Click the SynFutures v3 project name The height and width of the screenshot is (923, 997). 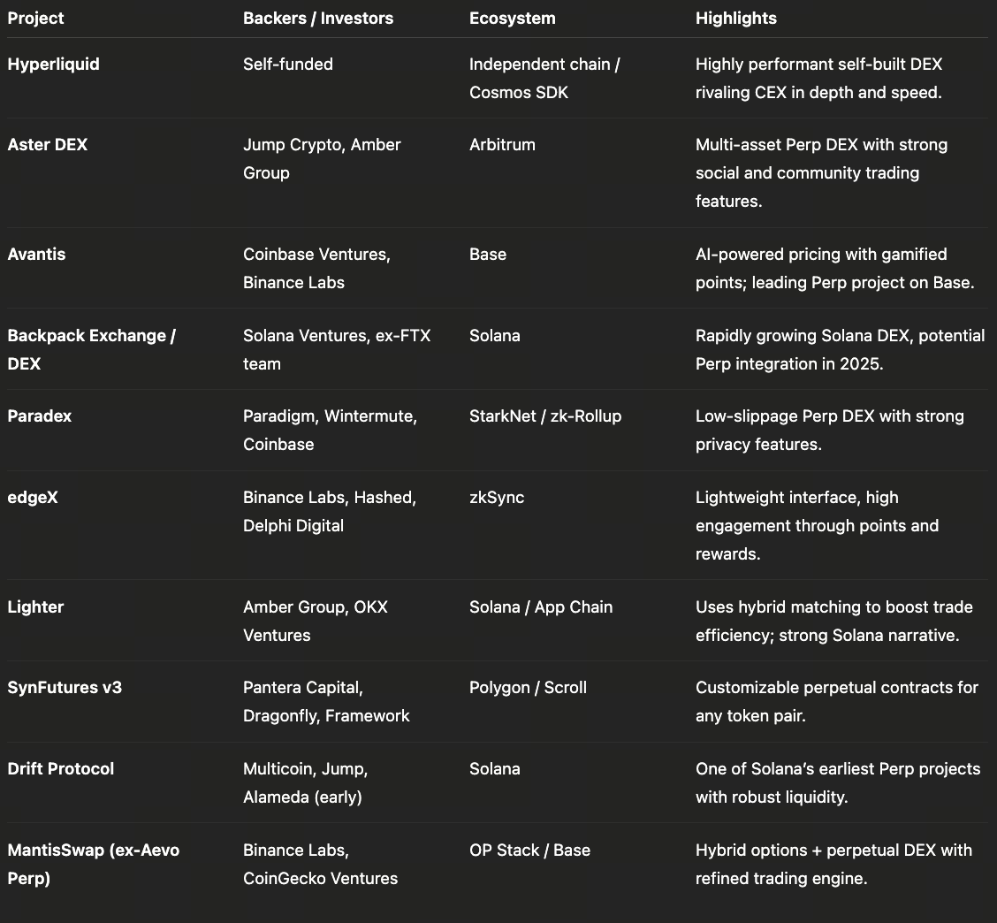(65, 687)
